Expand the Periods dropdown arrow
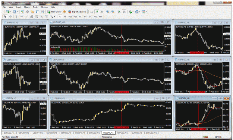Image resolution: width=233 pixels, height=140 pixels. (139, 12)
